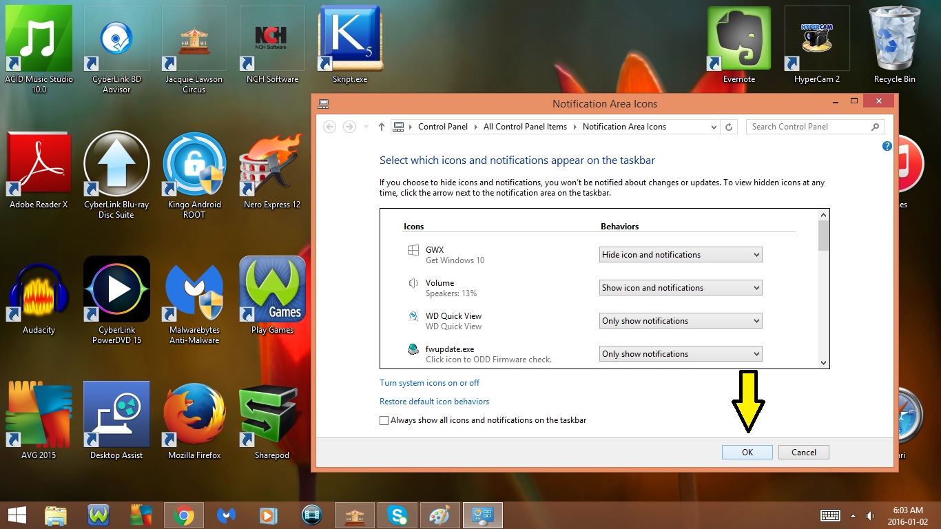
Task: Open CyberLink BD Advisor shortcut
Action: [x=116, y=50]
